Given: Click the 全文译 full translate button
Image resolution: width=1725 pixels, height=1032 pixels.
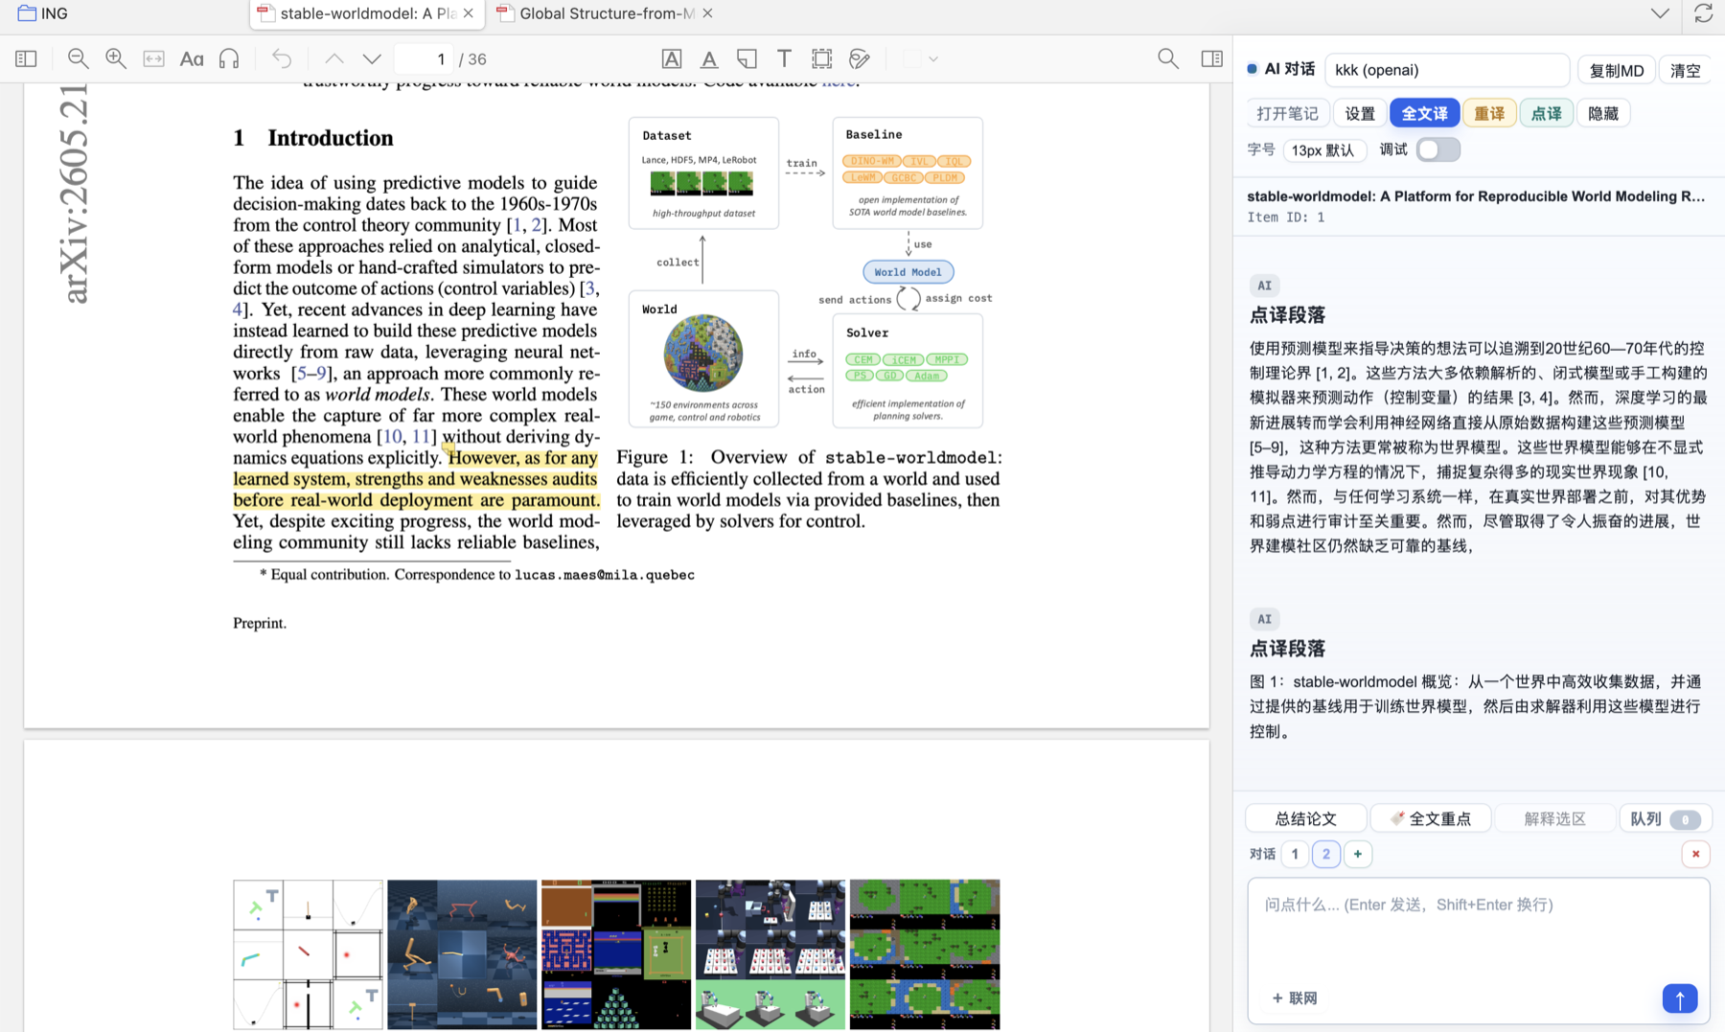Looking at the screenshot, I should [1424, 113].
